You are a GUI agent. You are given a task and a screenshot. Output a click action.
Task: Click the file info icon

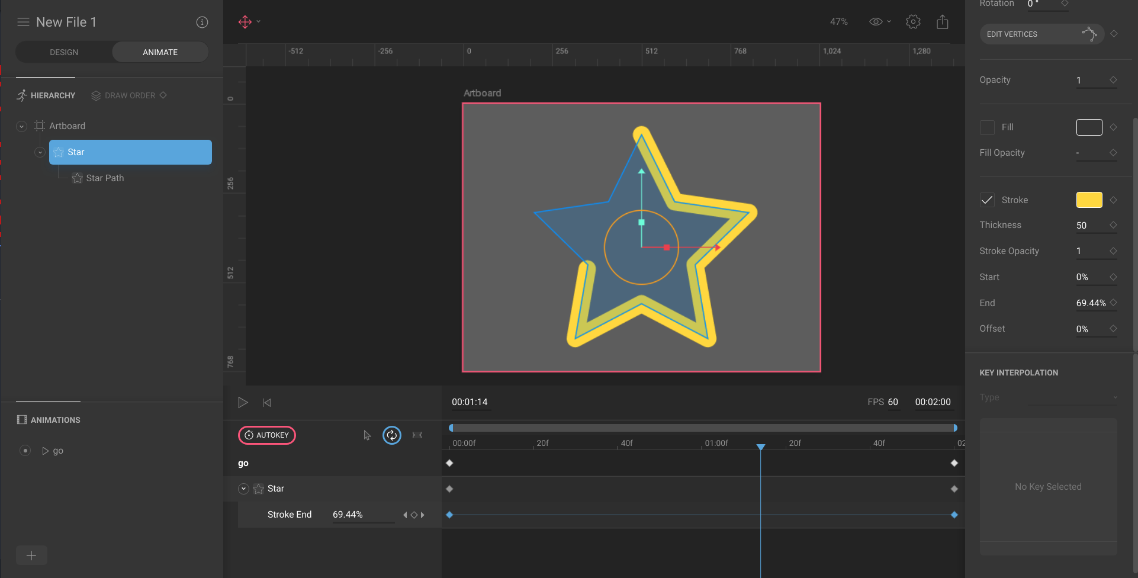click(x=202, y=22)
